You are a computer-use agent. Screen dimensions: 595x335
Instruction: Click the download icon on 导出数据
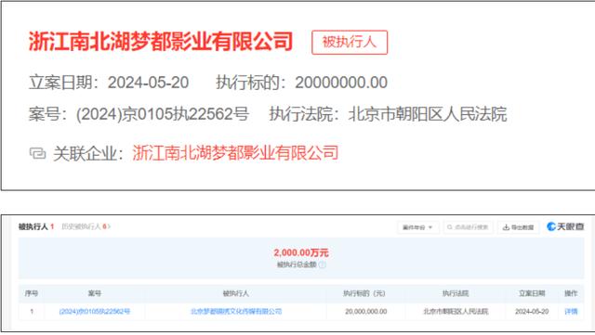pos(506,227)
